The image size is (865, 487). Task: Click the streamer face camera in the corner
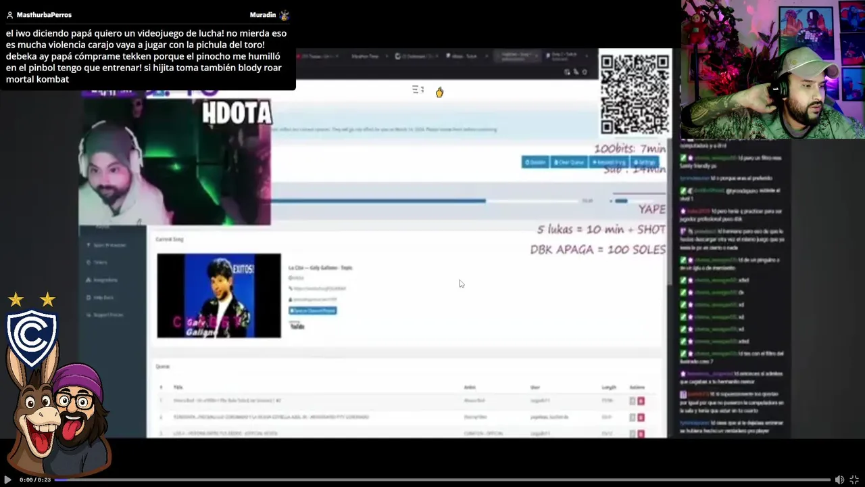773,70
